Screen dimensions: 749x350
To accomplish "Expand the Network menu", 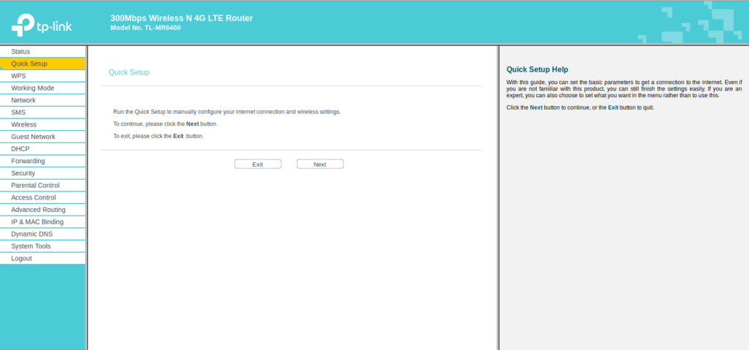I will [x=23, y=100].
